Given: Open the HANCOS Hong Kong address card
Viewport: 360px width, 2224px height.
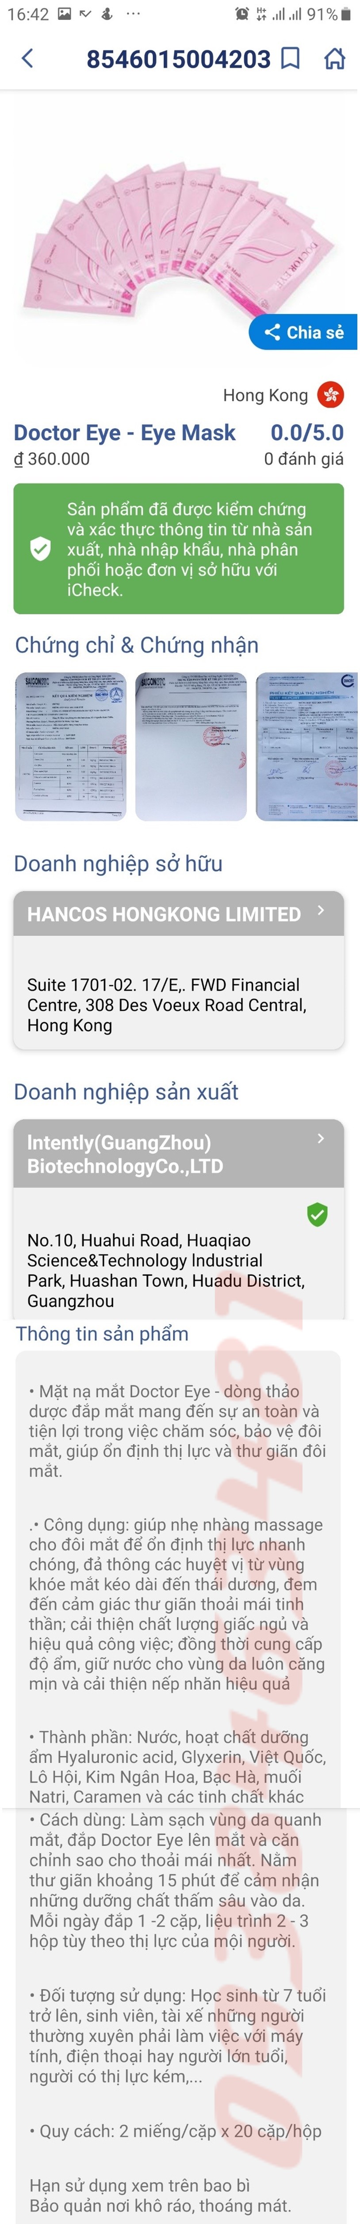Looking at the screenshot, I should (178, 1004).
